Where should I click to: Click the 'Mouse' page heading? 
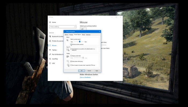pyautogui.click(x=84, y=22)
